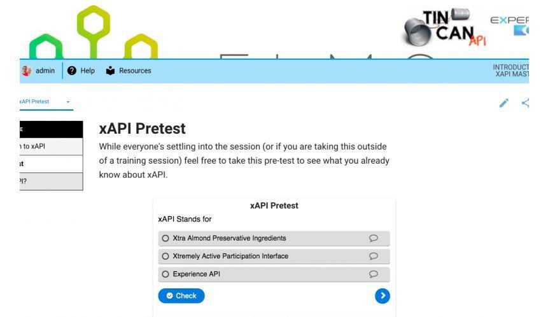Screen dimensions: 541x317
Task: Select Xtra Almond Preservative Ingredients radio option
Action: pos(165,238)
